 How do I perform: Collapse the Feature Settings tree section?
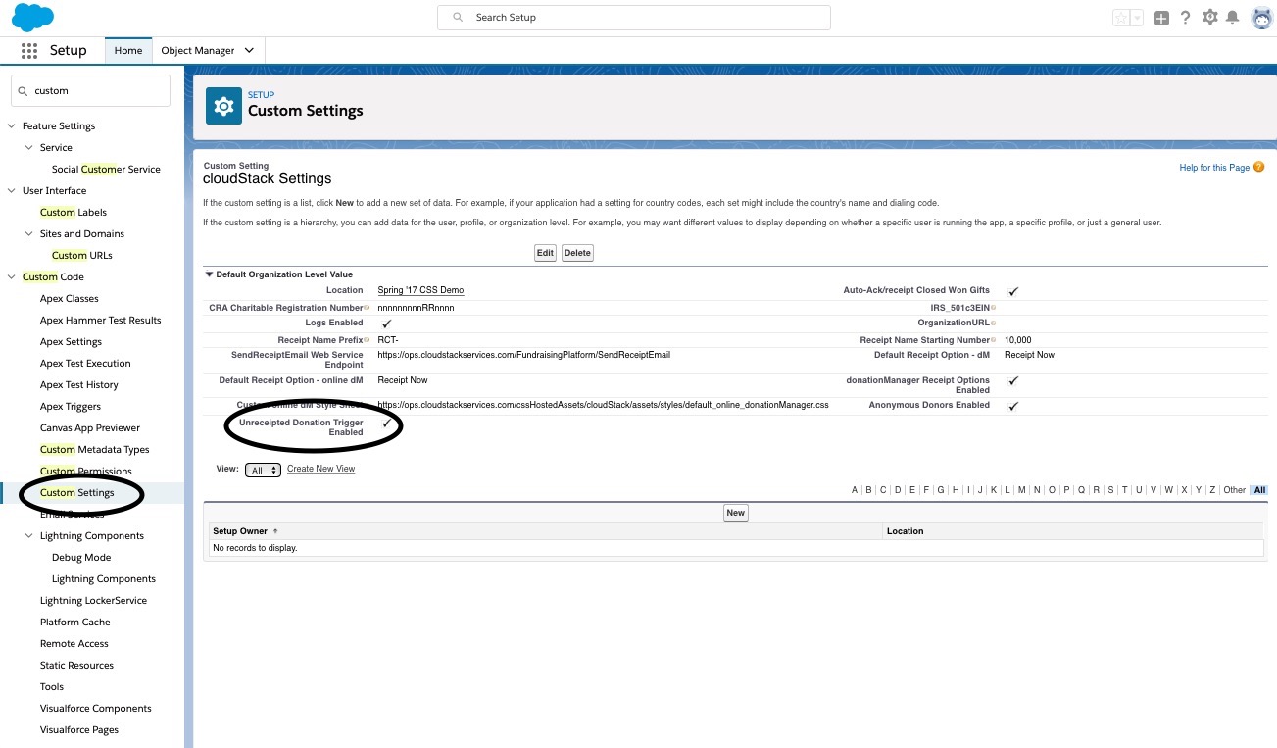12,125
